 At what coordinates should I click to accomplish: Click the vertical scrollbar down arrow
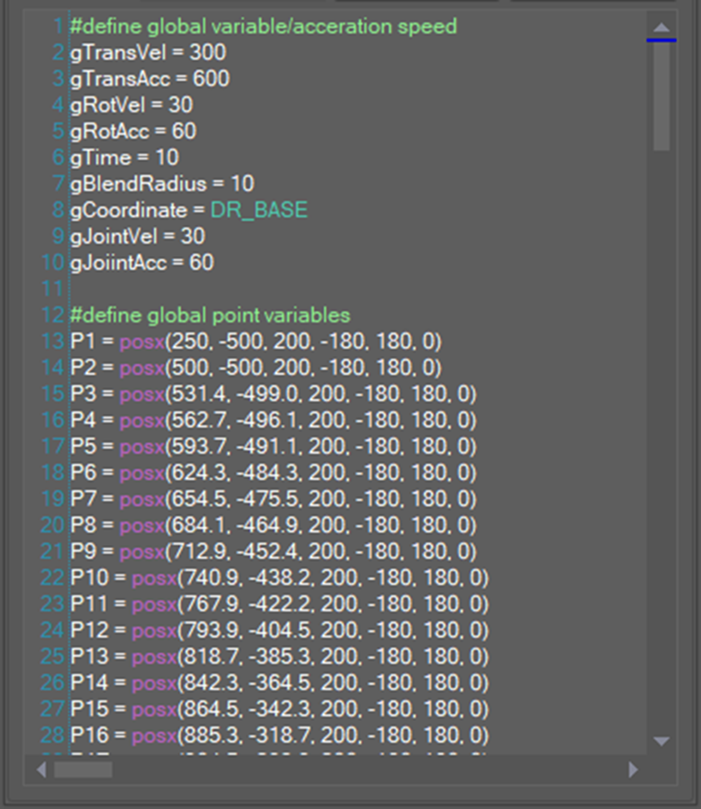pos(661,741)
